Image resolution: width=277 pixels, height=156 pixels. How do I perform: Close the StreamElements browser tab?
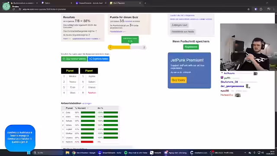106,3
